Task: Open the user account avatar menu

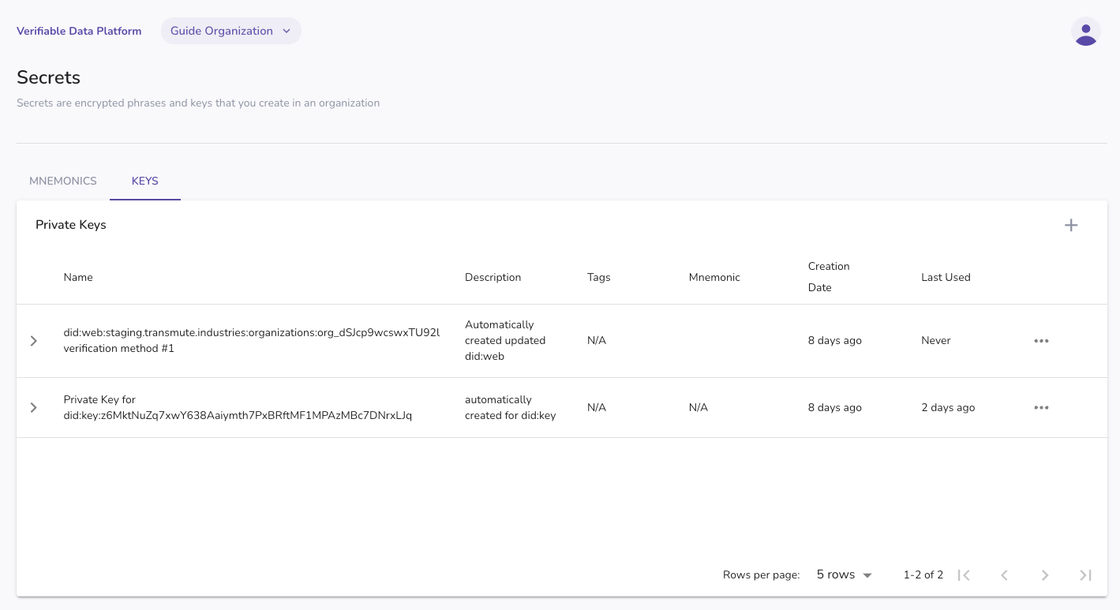Action: [1086, 32]
